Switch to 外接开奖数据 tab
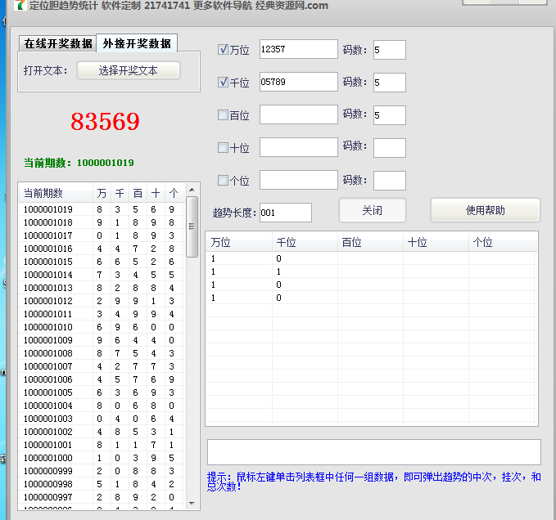This screenshot has height=520, width=556. [137, 43]
